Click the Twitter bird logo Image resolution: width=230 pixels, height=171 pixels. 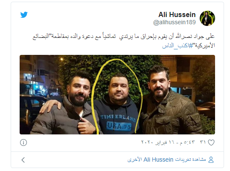tap(24, 14)
